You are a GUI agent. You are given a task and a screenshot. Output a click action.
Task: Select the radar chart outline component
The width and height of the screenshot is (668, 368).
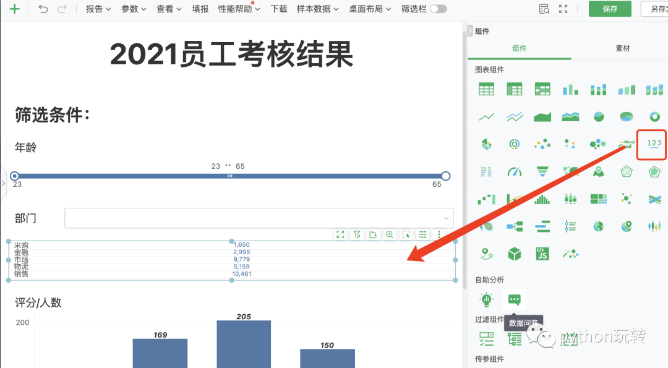(x=626, y=172)
